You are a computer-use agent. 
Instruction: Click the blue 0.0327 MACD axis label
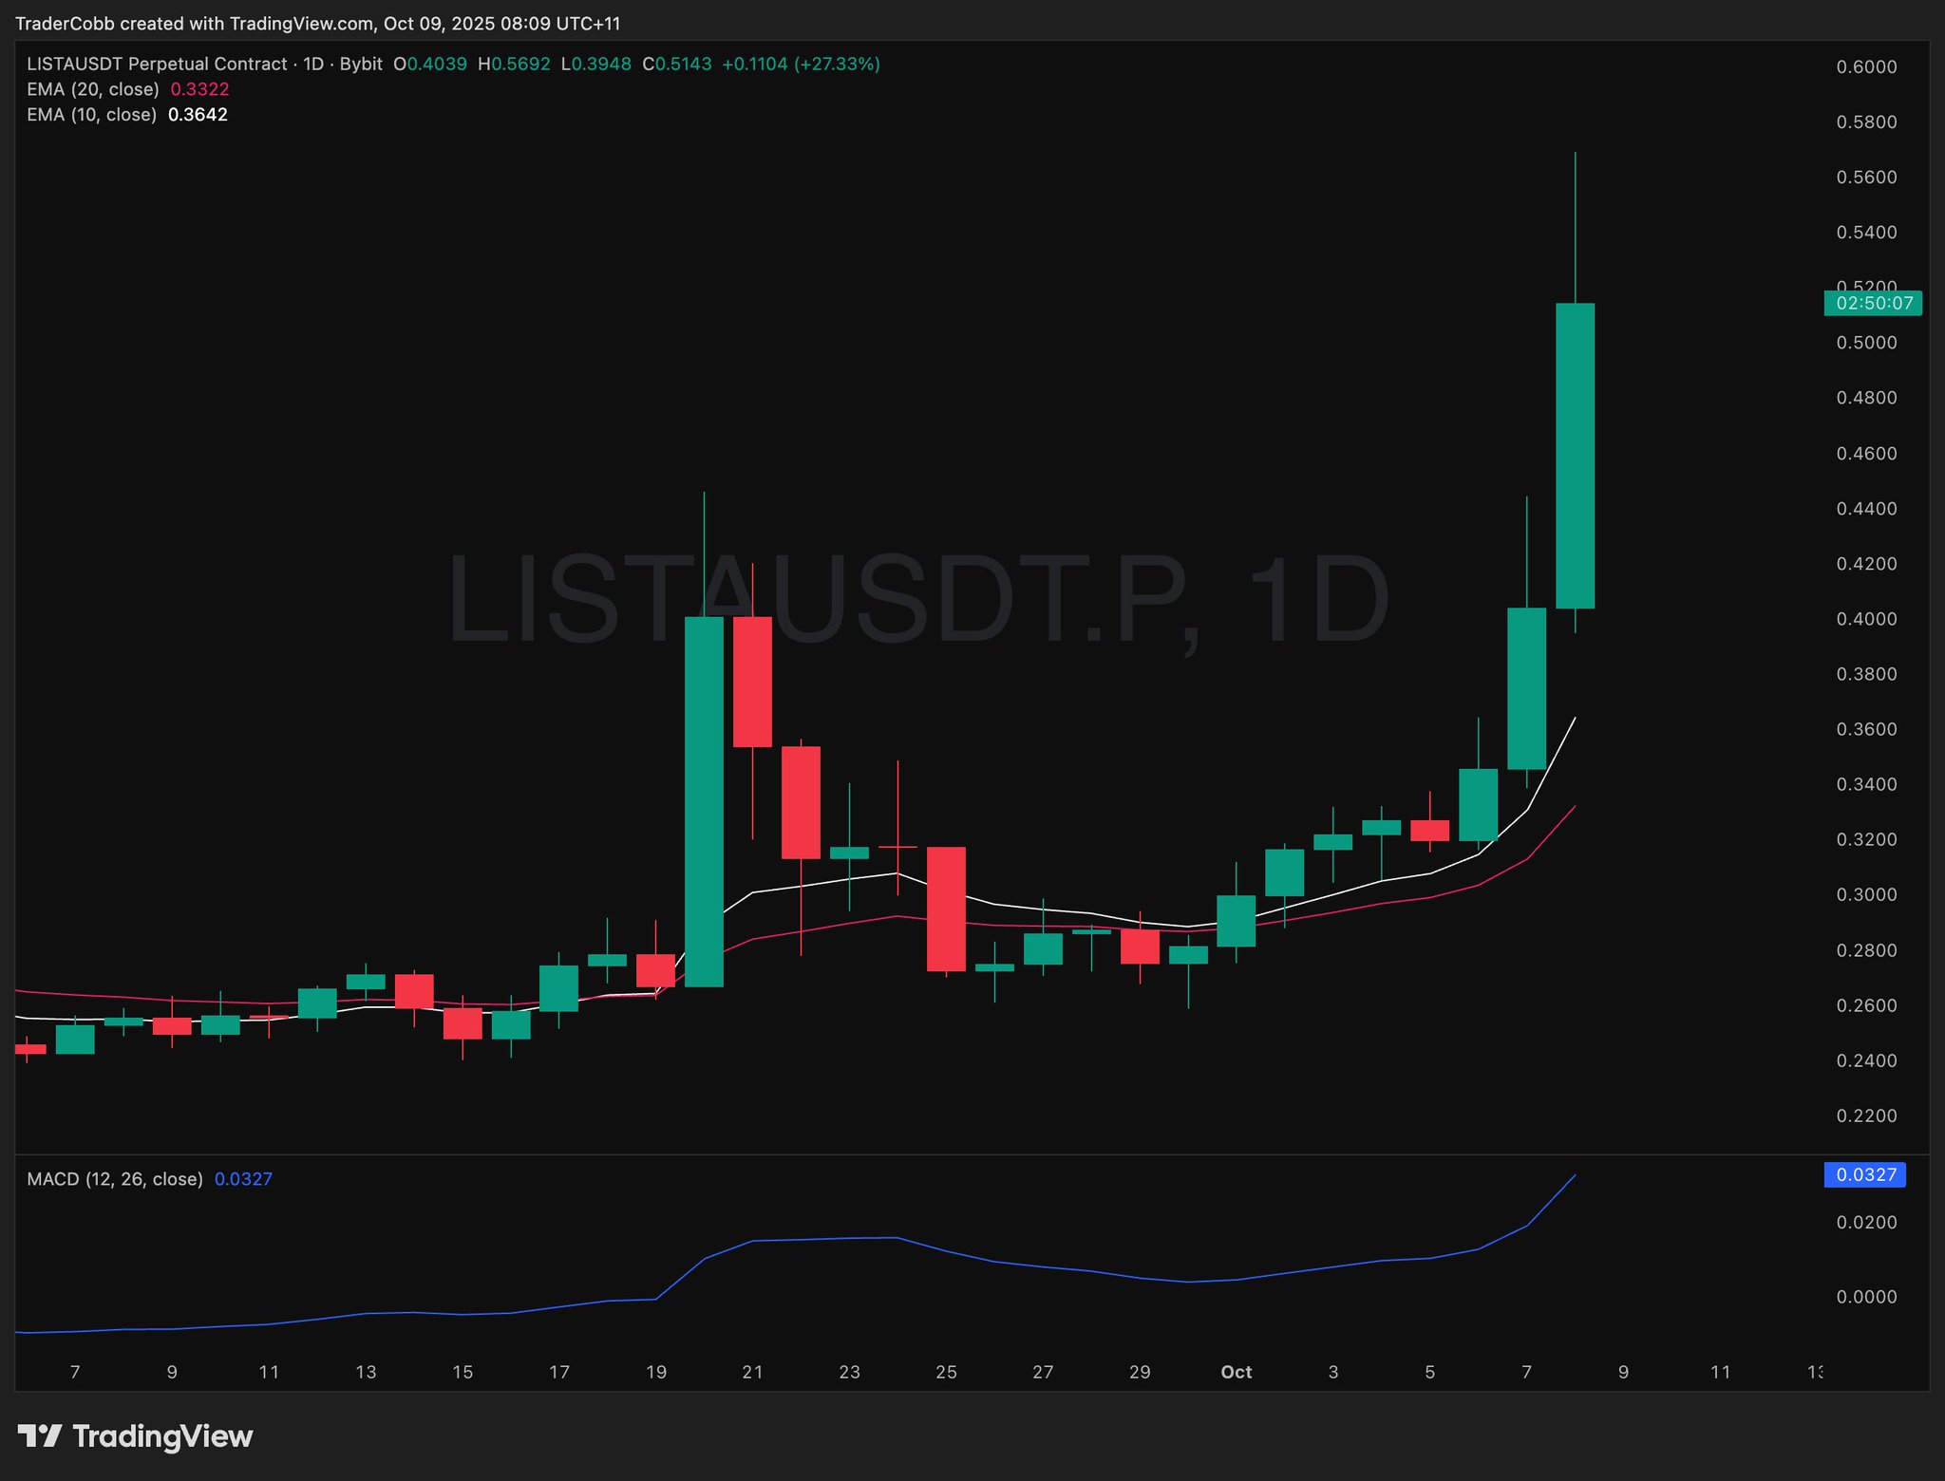click(x=1864, y=1175)
